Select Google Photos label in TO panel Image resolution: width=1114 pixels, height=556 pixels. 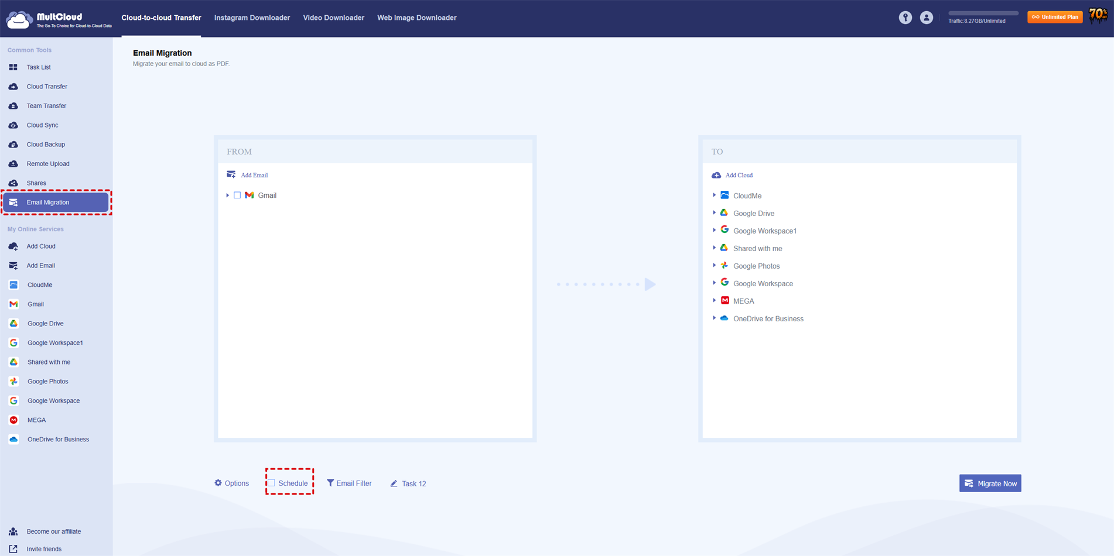coord(757,266)
